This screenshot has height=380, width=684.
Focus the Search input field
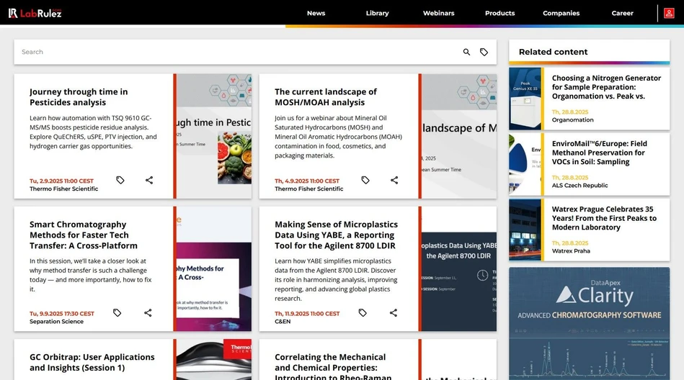[x=238, y=52]
